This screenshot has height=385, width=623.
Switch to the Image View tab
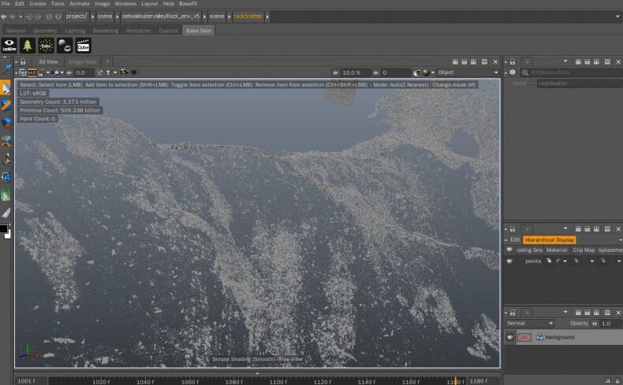(x=82, y=61)
